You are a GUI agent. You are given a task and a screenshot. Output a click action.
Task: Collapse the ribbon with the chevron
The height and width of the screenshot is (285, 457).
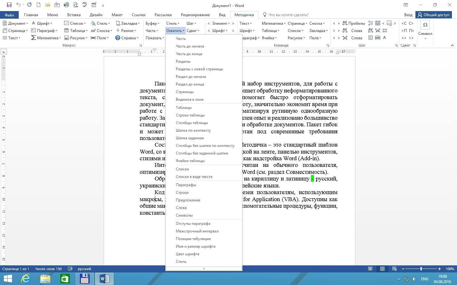(x=452, y=45)
